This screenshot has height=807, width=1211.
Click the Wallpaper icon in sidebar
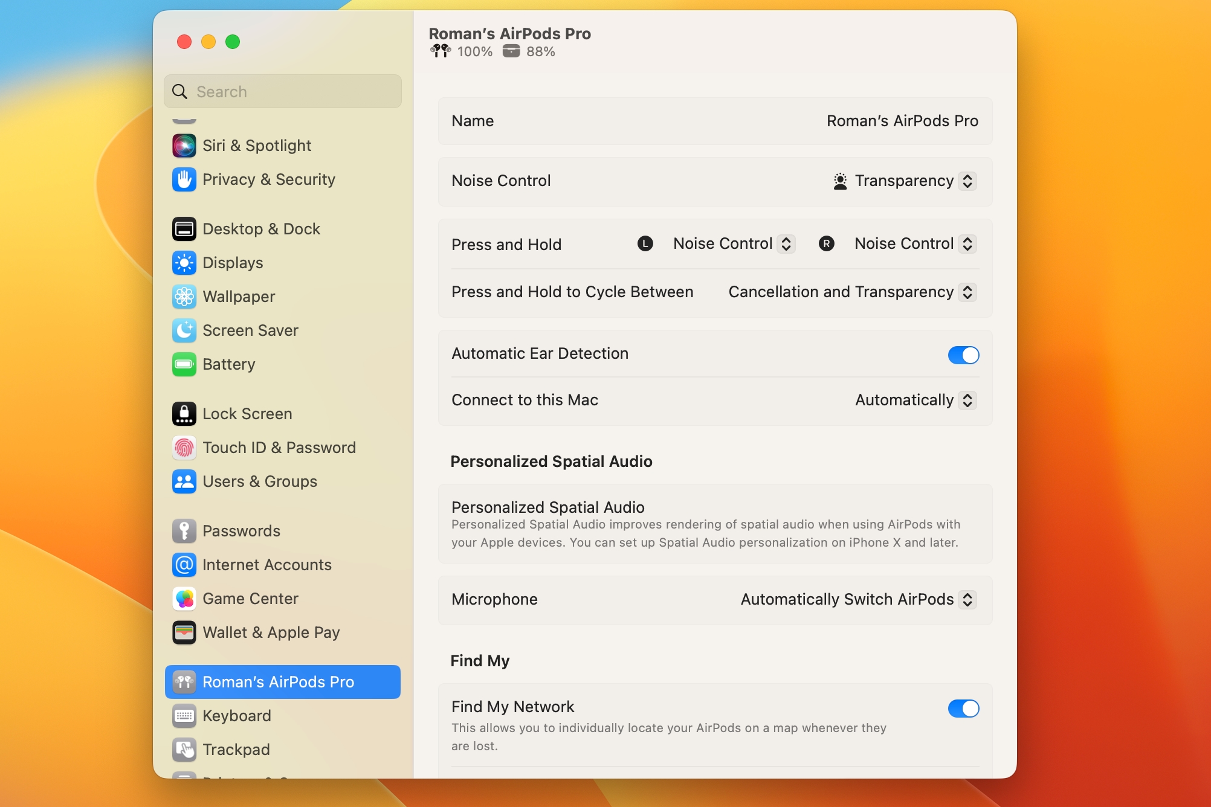(184, 297)
